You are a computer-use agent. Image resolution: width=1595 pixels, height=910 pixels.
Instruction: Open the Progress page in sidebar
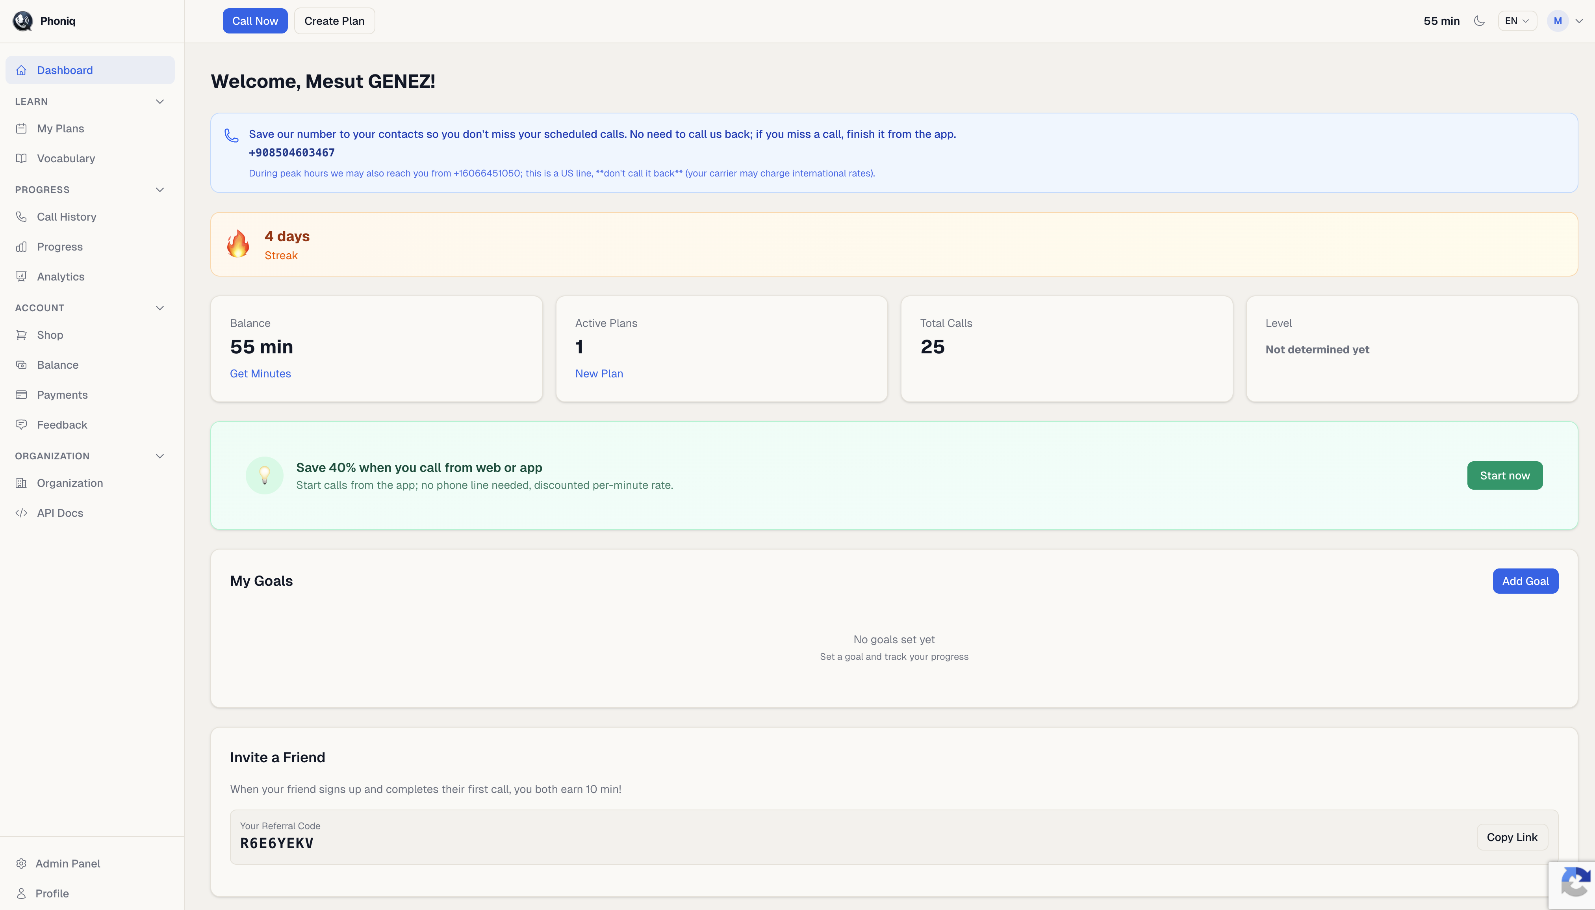(x=90, y=246)
